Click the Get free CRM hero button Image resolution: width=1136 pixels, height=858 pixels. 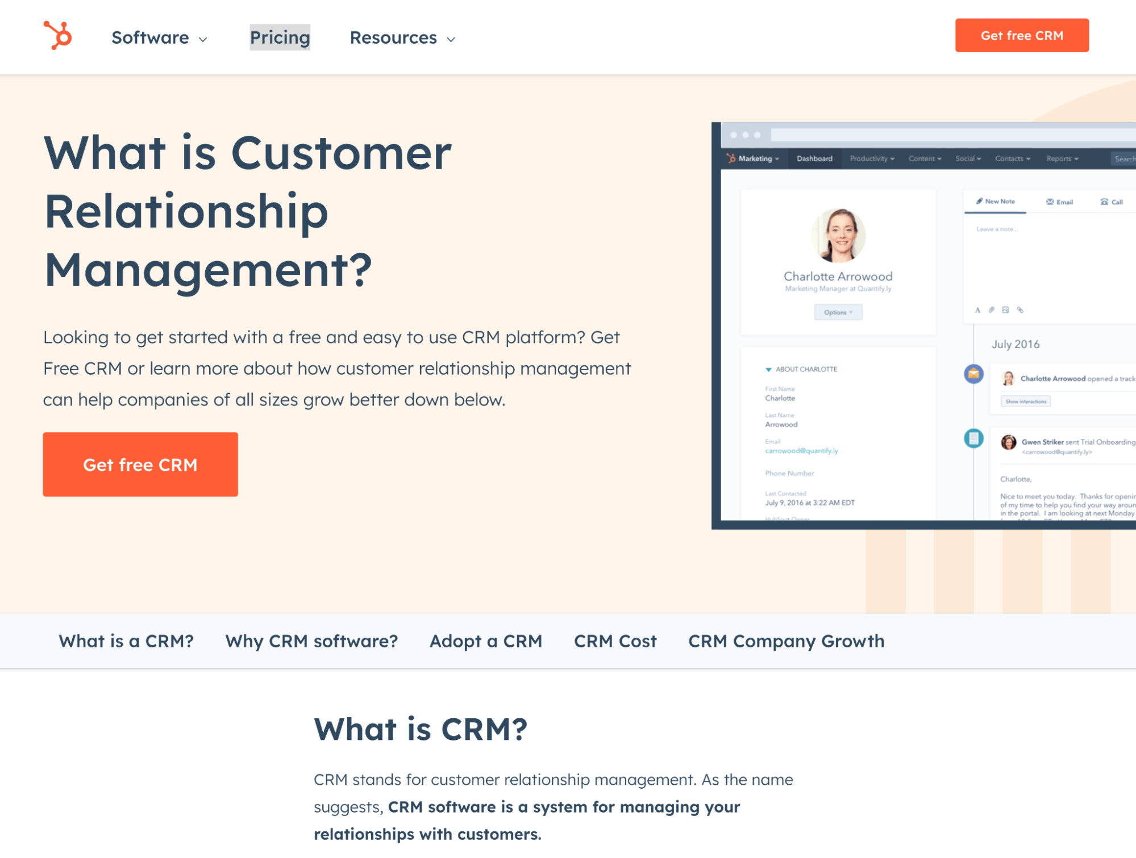140,464
